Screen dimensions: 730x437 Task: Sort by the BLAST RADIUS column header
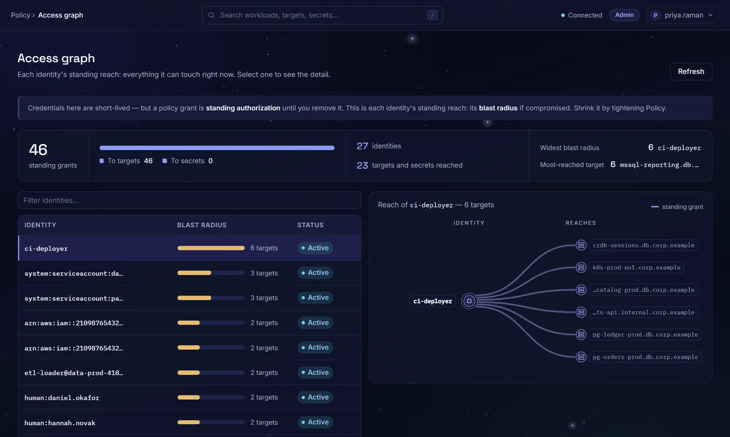(202, 225)
